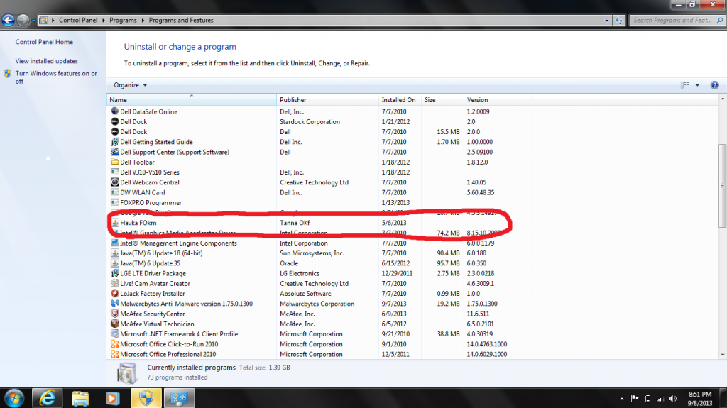The image size is (727, 408).
Task: Click the Back navigation arrow
Action: click(x=8, y=20)
